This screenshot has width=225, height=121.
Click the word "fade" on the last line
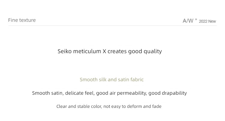(157, 106)
